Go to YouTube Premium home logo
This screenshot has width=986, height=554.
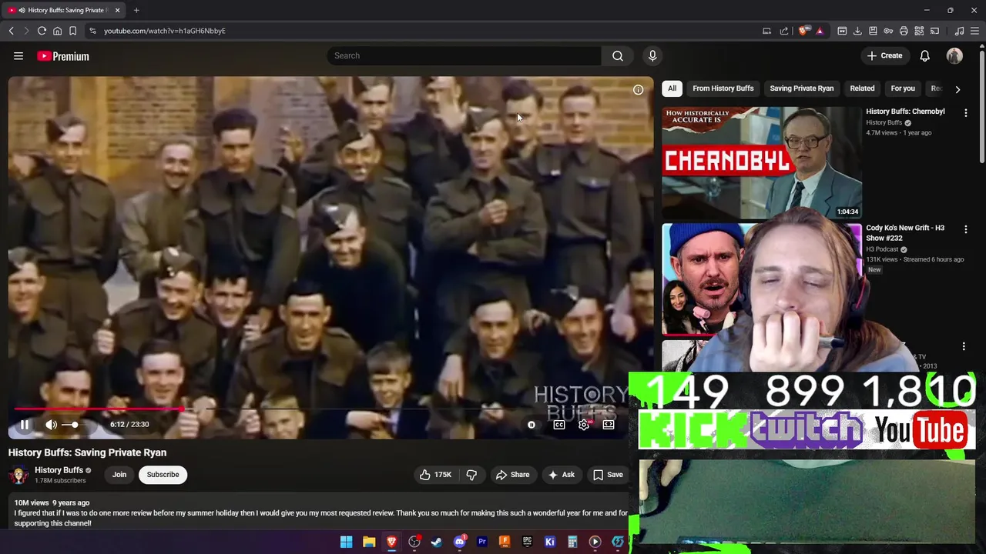(x=63, y=56)
